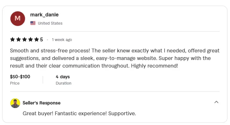Click the seller's profile photo
230x125 pixels.
coord(15,103)
